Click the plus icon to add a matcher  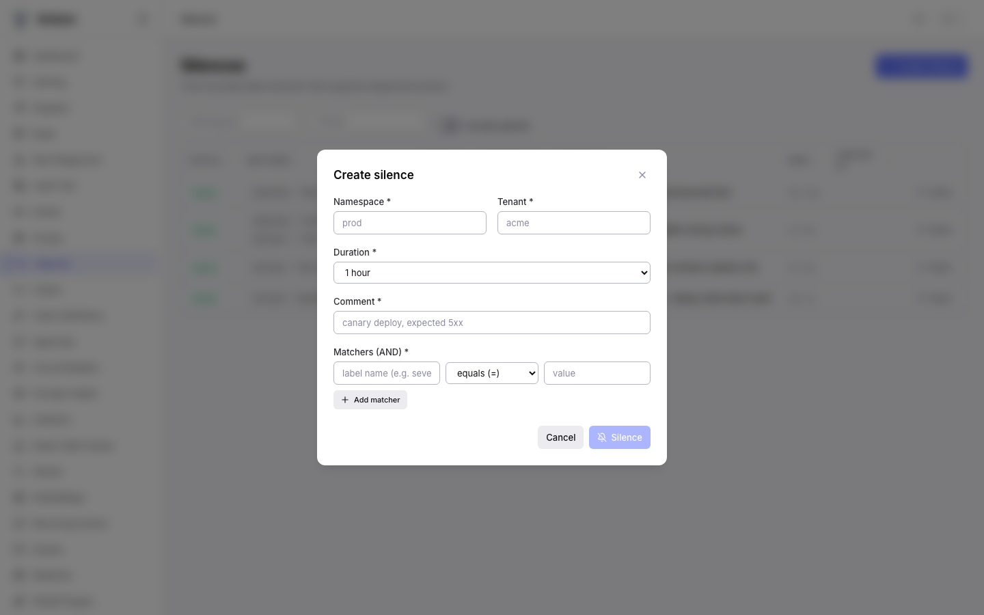point(345,400)
